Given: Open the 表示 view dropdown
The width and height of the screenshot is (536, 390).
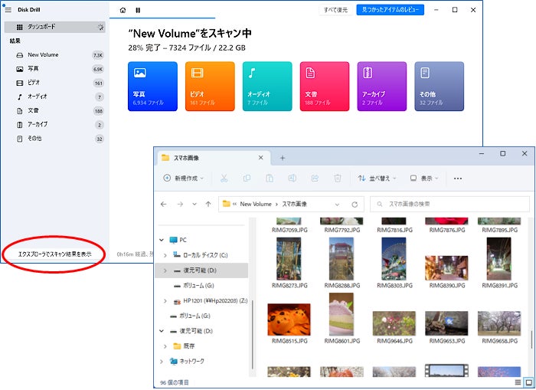Looking at the screenshot, I should 424,179.
